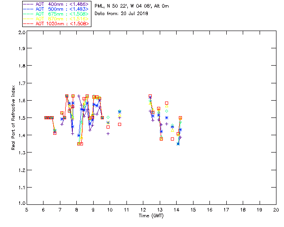
Task: Click the 2.0 y-axis tick label
Action: coord(22,32)
